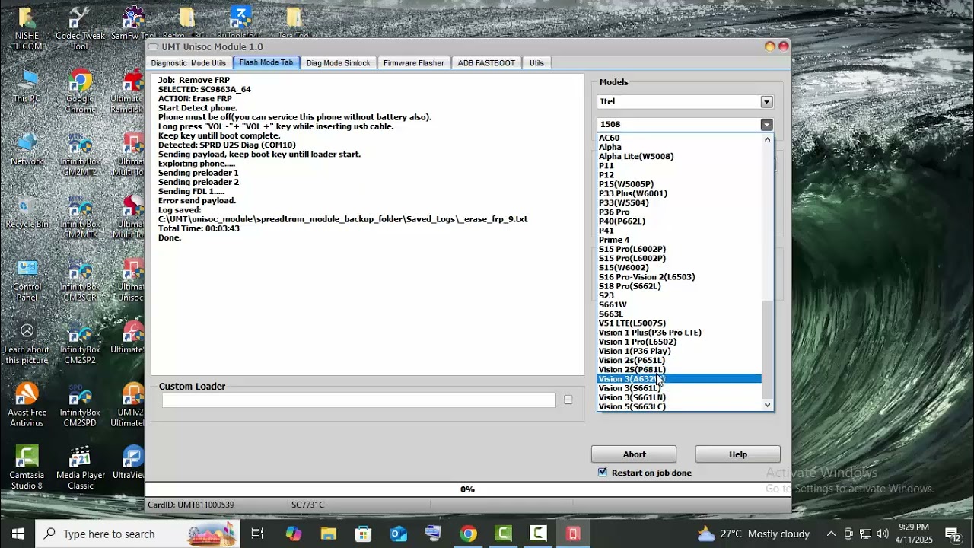The width and height of the screenshot is (974, 548).
Task: Select Vision 5(S663LC) in model list
Action: 632,406
